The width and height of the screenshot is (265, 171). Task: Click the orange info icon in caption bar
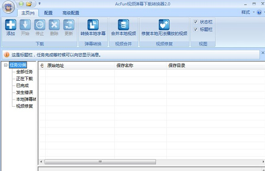6,54
